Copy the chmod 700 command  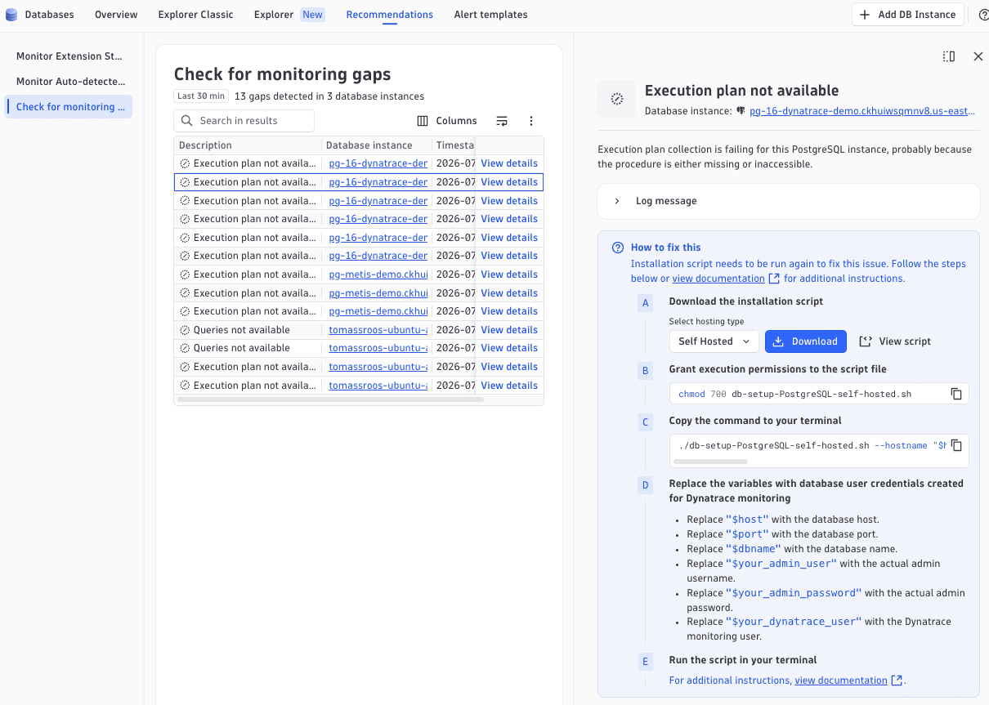[x=956, y=394]
